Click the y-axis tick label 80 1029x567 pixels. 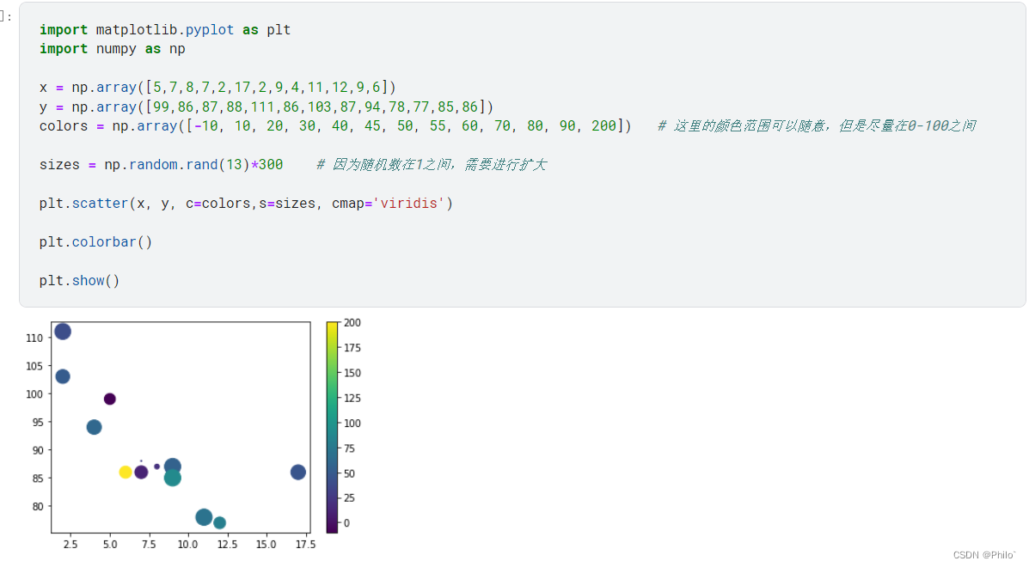pos(38,506)
